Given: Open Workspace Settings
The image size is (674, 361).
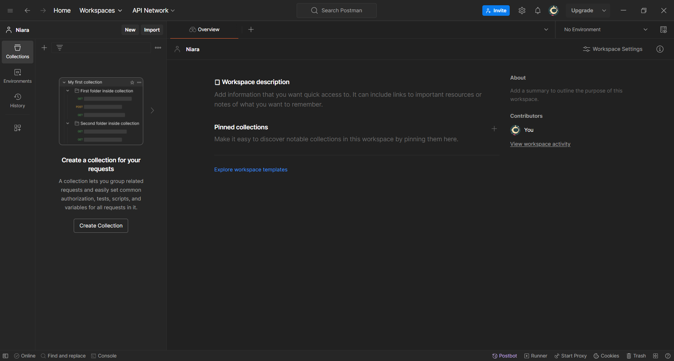Looking at the screenshot, I should point(613,49).
